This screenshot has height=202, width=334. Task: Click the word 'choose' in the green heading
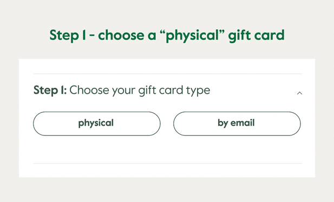pyautogui.click(x=121, y=35)
